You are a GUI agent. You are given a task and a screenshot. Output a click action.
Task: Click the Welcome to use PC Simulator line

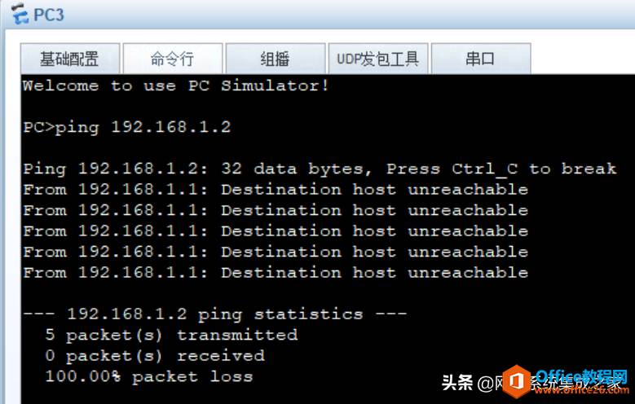tap(176, 86)
